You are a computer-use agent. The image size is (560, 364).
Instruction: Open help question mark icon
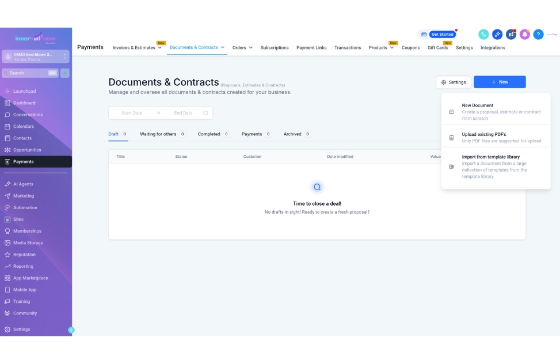click(538, 35)
